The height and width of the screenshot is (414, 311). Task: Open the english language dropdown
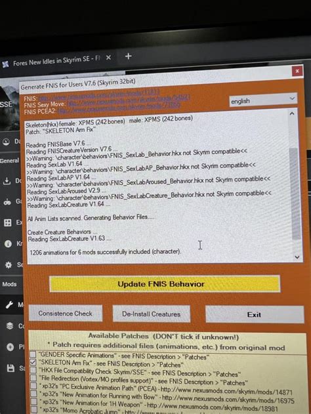263,100
